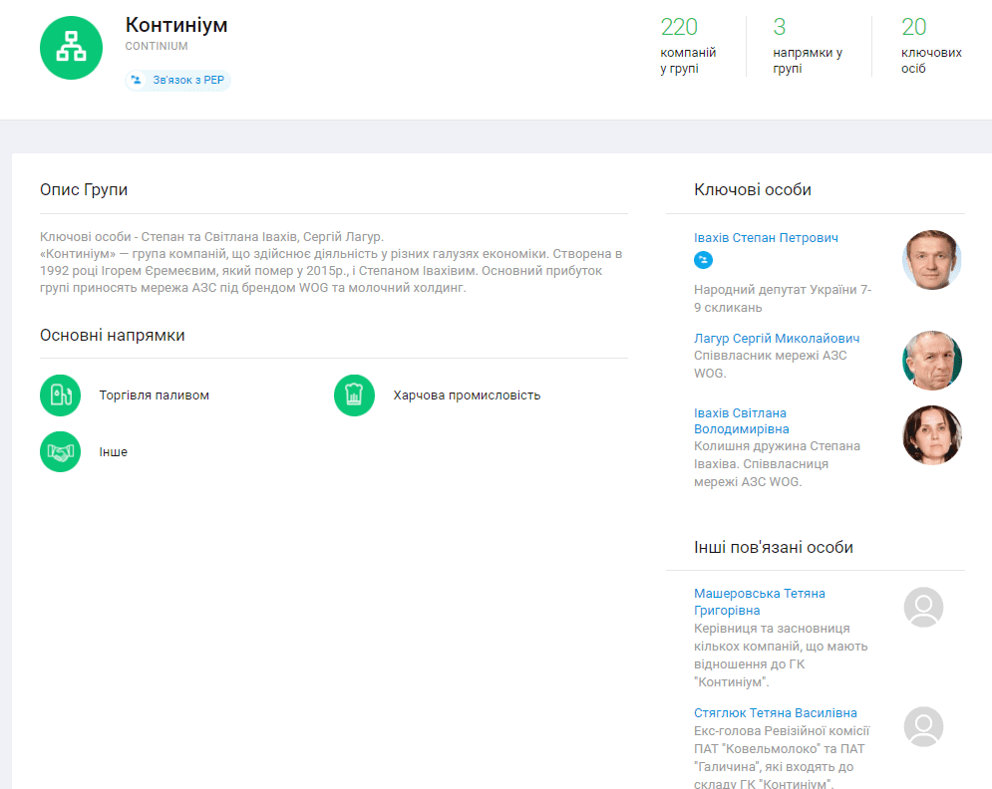Click the green Continium group logo icon
The height and width of the screenshot is (789, 992).
point(72,48)
